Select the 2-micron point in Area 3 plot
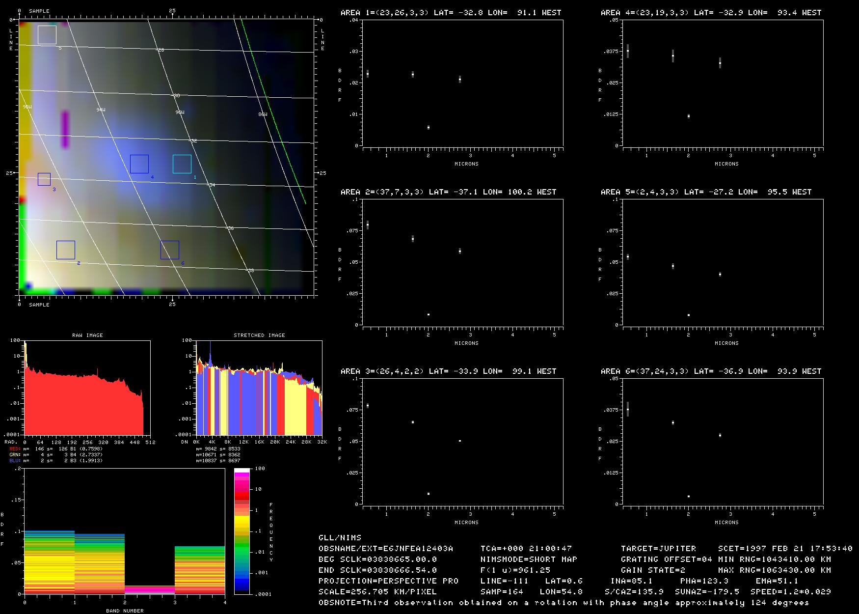This screenshot has height=614, width=859. (x=429, y=494)
